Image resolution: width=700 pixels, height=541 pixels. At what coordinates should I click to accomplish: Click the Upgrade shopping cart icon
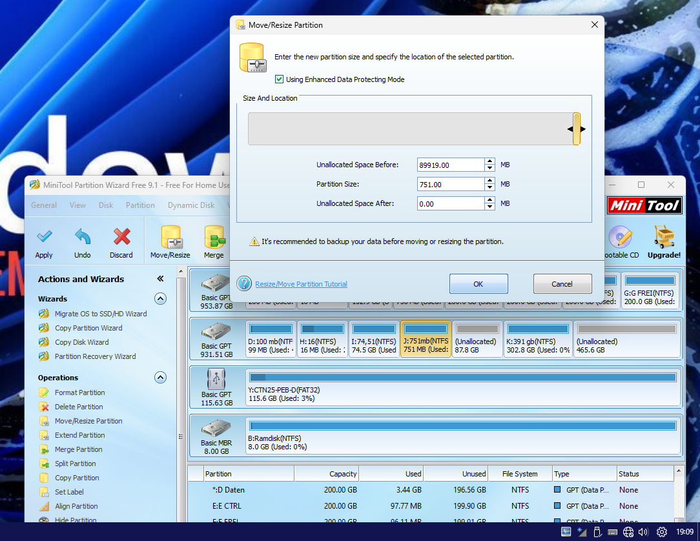coord(664,236)
